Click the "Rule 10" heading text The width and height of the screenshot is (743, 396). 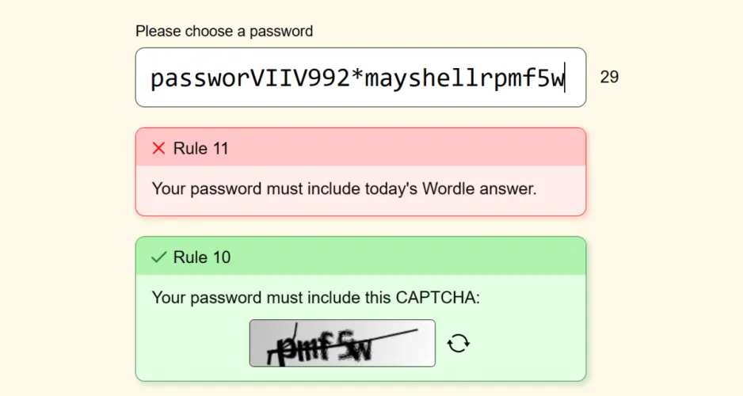pos(200,257)
